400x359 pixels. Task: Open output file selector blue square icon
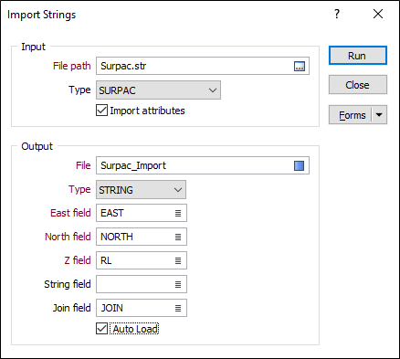coord(299,165)
